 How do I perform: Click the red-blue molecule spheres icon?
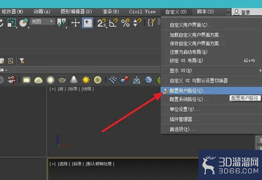click(x=125, y=80)
